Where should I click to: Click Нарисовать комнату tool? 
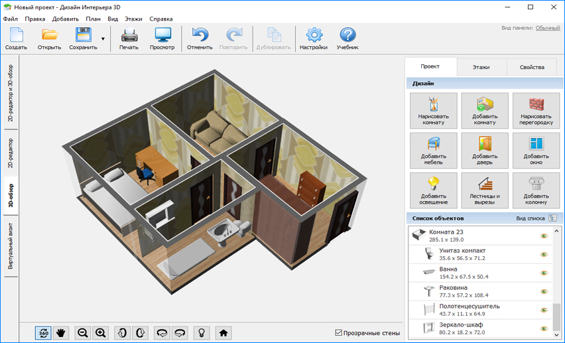(x=434, y=111)
